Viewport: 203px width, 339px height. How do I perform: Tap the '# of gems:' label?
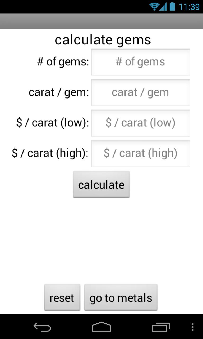point(63,62)
